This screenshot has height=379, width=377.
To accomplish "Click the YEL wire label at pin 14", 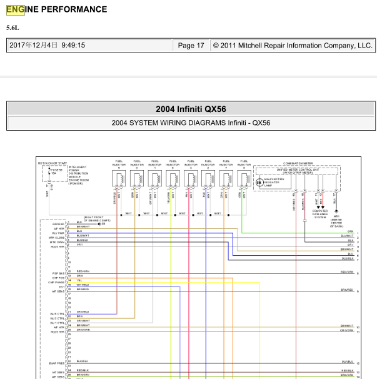I will [79, 280].
